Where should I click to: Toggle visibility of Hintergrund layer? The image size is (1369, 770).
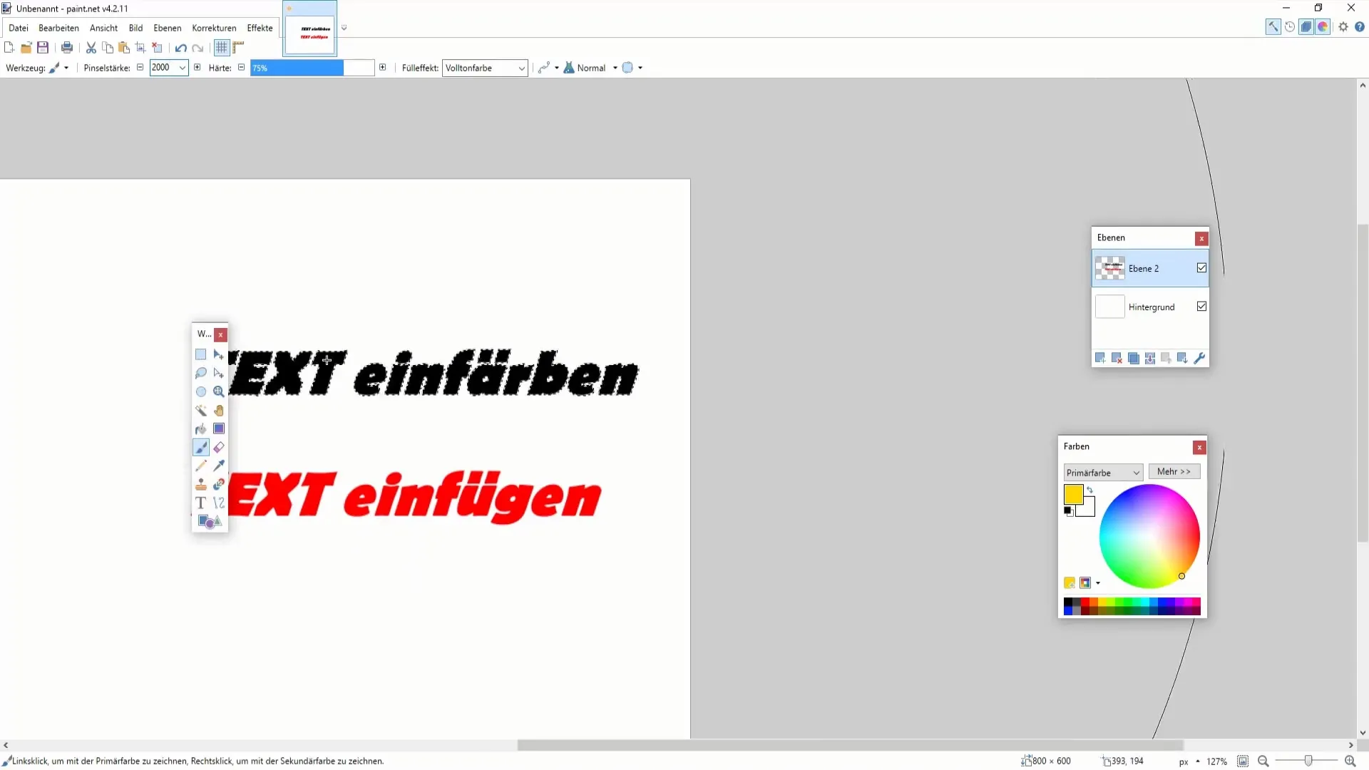[1201, 307]
